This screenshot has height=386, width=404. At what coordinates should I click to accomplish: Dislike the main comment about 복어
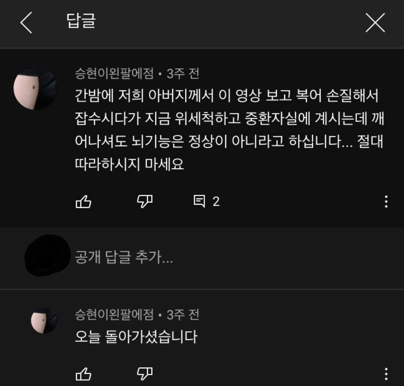coord(144,201)
